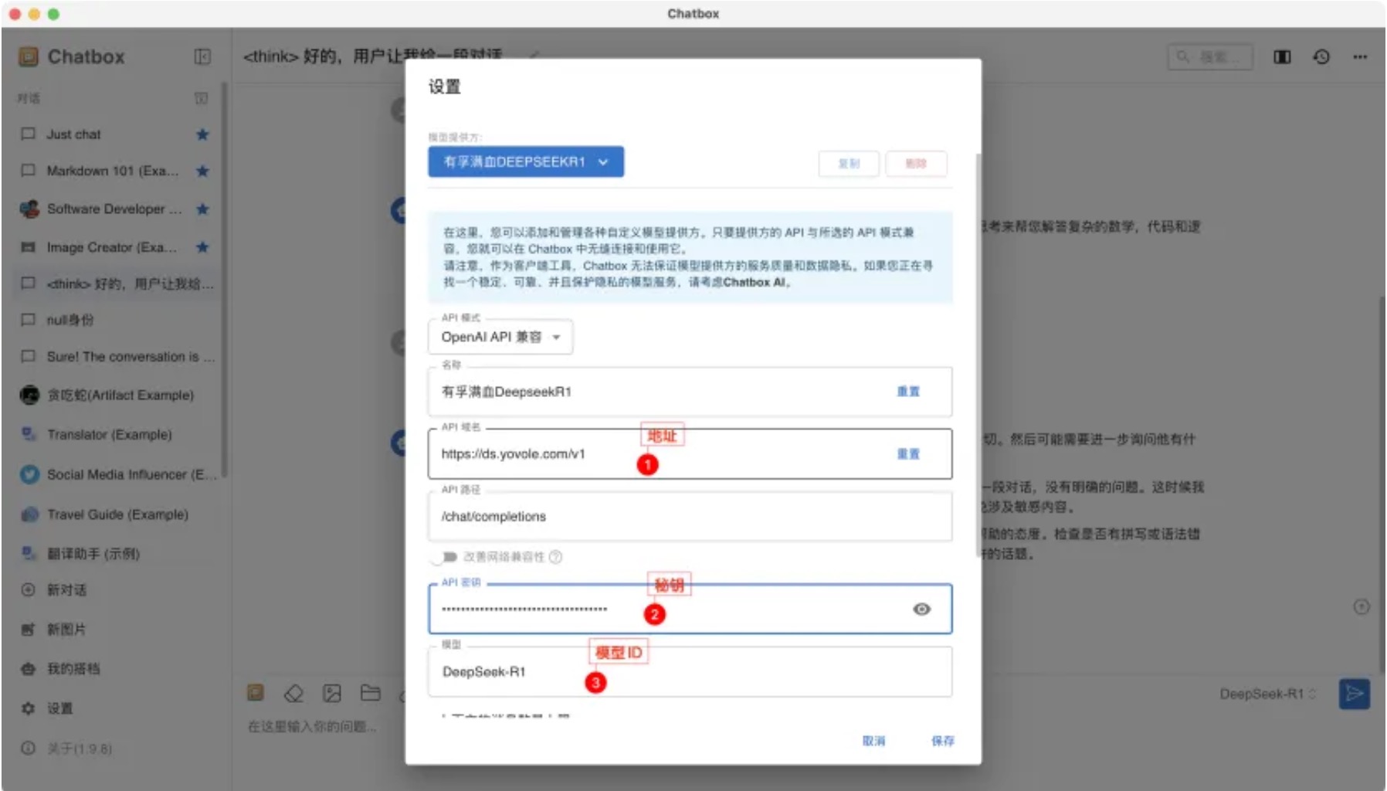Create a new image chat 新图片

[116, 630]
